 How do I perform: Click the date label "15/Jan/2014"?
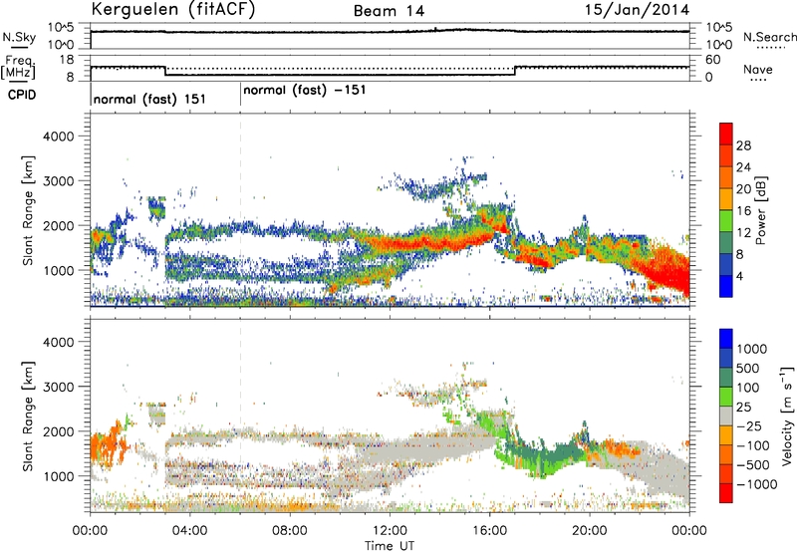click(x=637, y=9)
